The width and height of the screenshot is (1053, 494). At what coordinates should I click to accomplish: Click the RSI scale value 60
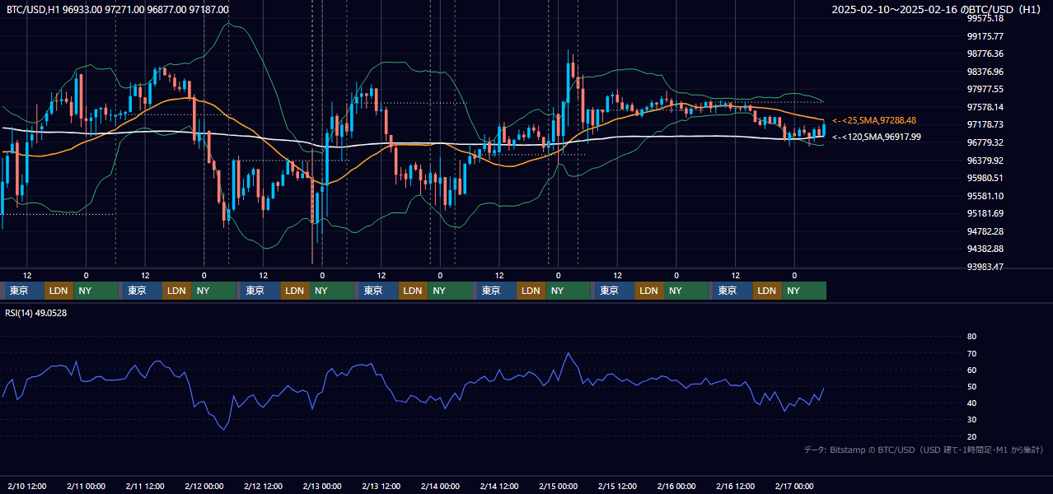coord(971,370)
